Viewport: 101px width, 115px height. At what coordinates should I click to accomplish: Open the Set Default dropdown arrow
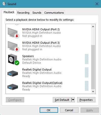coord(73,100)
